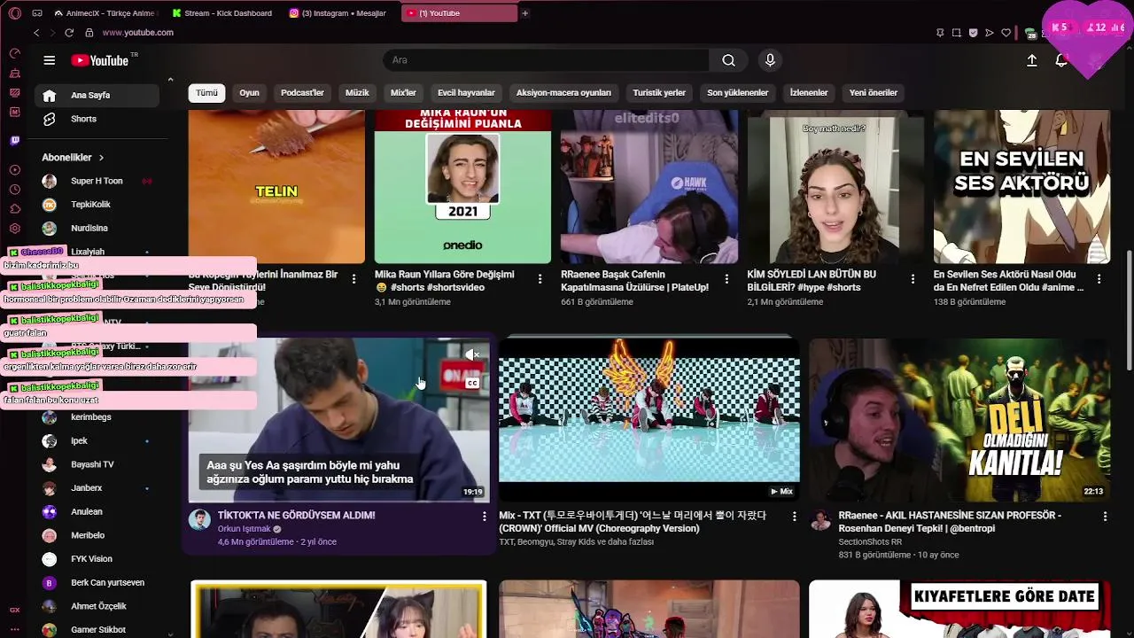Open Kiyafetlere Göre Date thumbnail
The image size is (1134, 638).
pos(959,610)
